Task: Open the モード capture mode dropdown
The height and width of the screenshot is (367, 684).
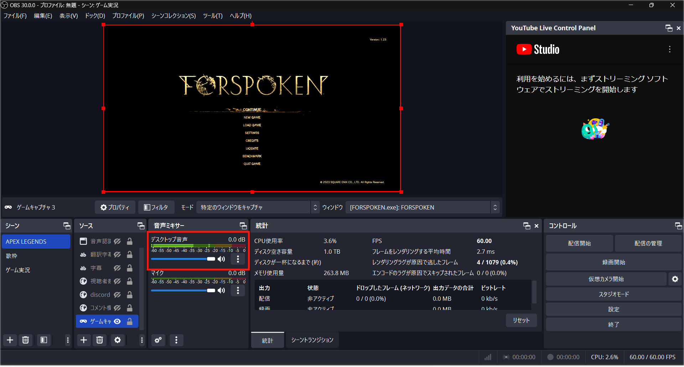Action: 258,208
